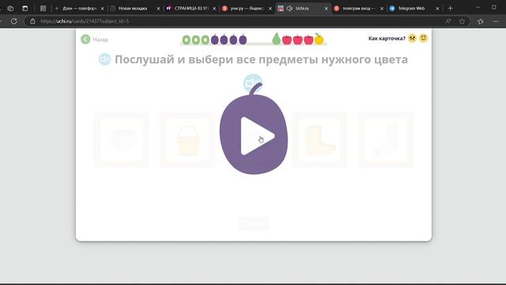Click the faded button below the cards

coord(253,223)
